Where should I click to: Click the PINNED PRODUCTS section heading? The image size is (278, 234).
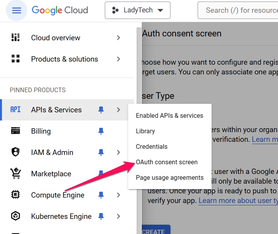[38, 90]
